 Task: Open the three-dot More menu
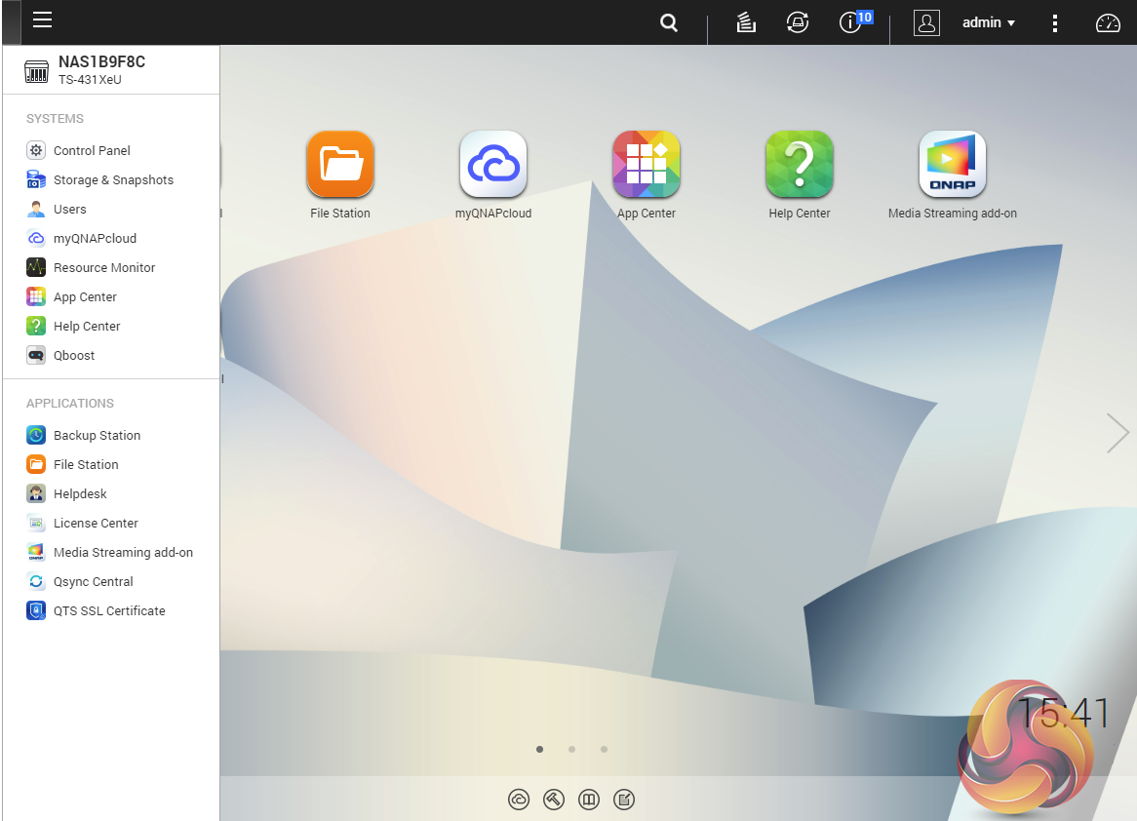tap(1055, 23)
